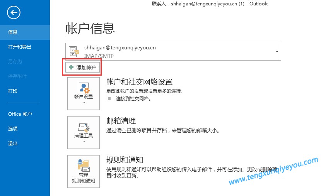
Task: Click the account settings gear-person icon
Action: coord(84,87)
